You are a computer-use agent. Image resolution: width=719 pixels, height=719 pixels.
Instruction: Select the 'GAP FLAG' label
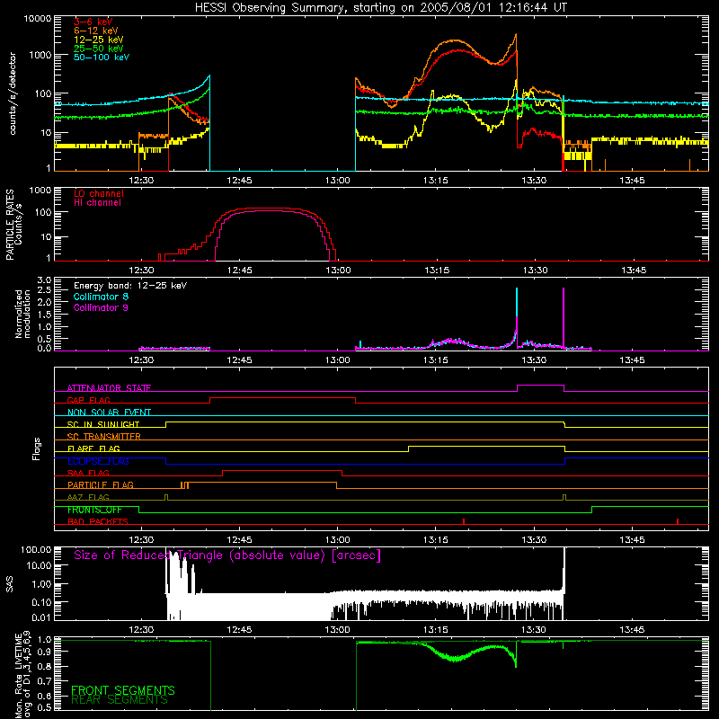(x=88, y=400)
